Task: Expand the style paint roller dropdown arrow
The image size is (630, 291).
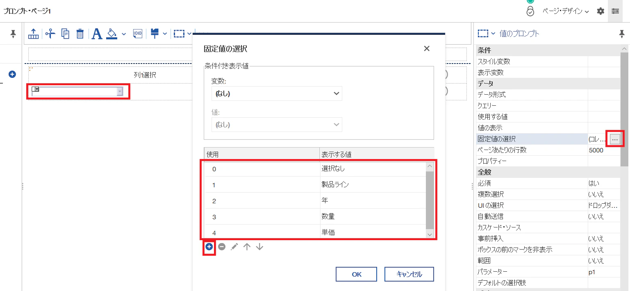Action: coord(165,34)
